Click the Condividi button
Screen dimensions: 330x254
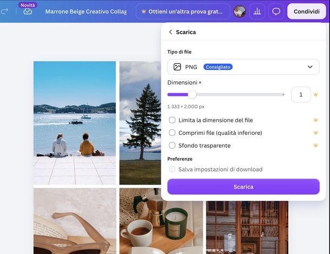306,11
